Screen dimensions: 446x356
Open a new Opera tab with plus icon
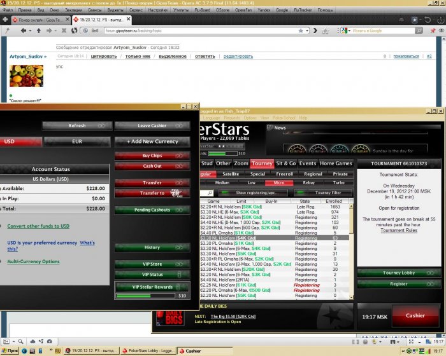click(5, 20)
